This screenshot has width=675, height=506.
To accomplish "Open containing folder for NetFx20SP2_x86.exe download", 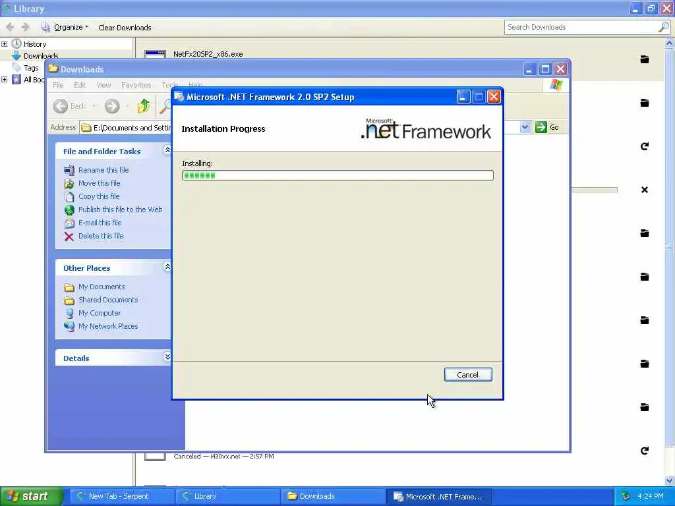I will coord(645,59).
